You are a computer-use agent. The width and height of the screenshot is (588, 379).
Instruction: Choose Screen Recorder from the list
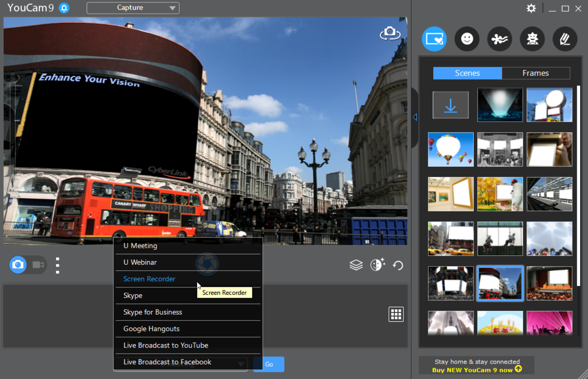pyautogui.click(x=188, y=279)
